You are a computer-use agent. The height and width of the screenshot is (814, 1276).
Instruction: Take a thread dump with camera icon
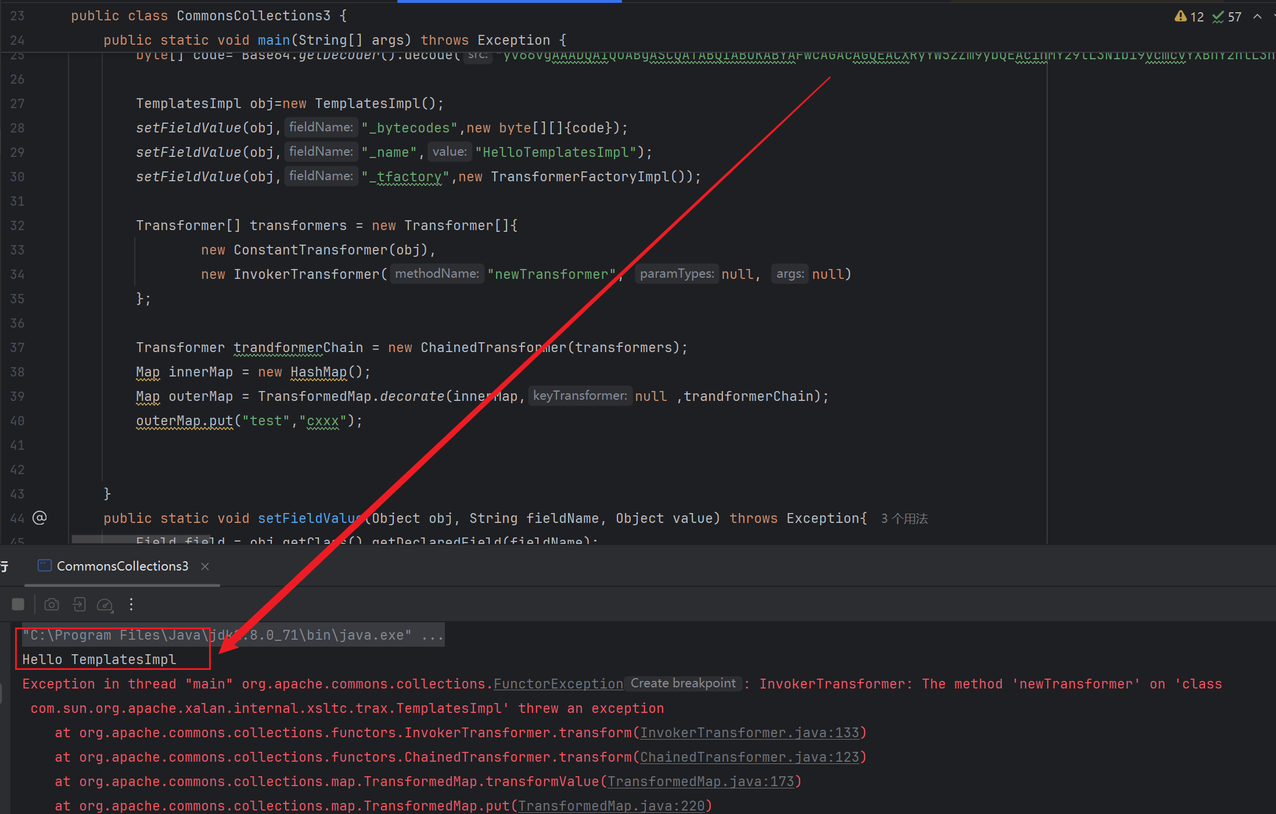click(x=52, y=605)
